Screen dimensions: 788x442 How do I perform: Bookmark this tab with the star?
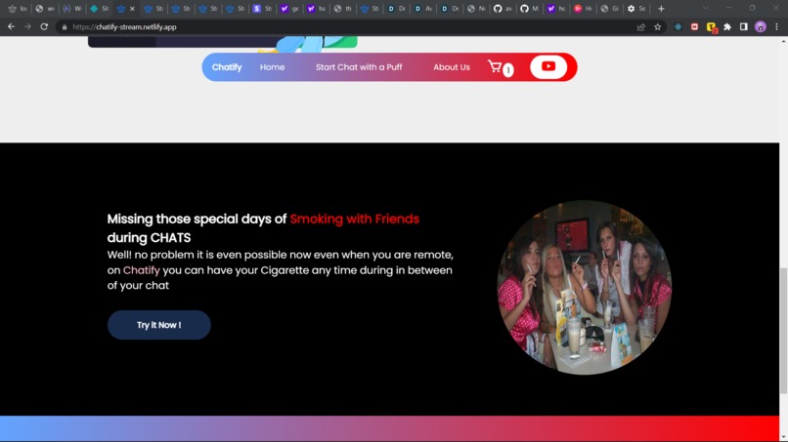click(657, 27)
